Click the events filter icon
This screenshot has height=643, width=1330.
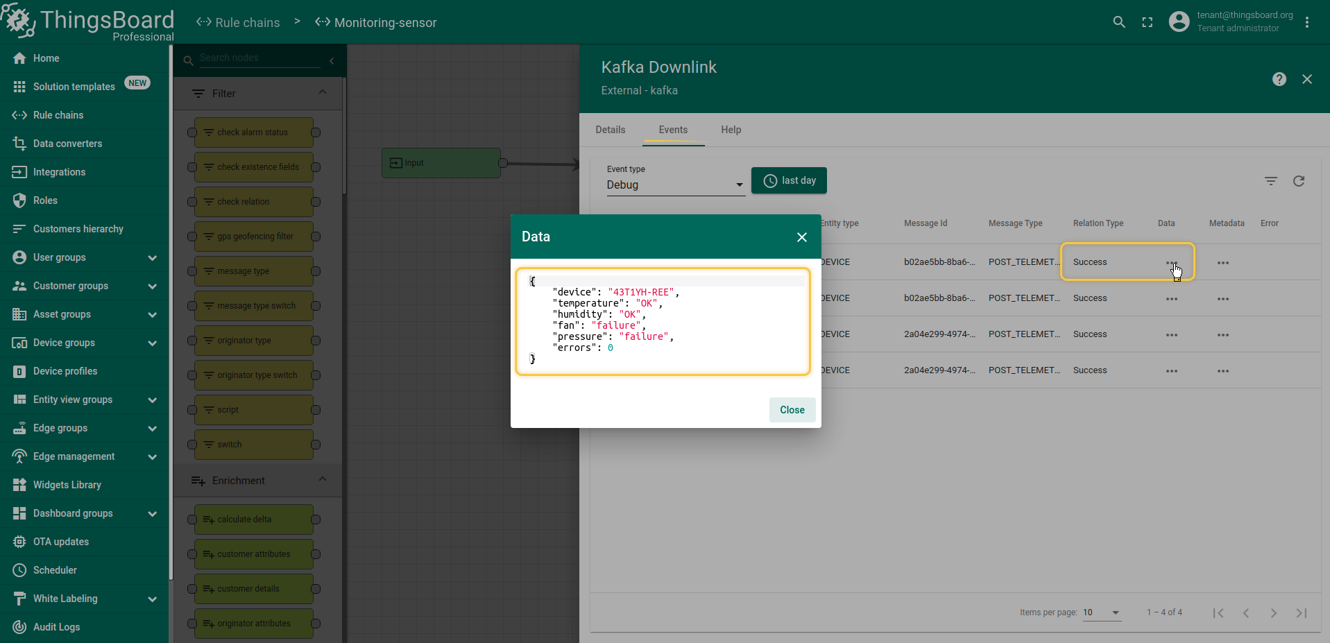1270,181
